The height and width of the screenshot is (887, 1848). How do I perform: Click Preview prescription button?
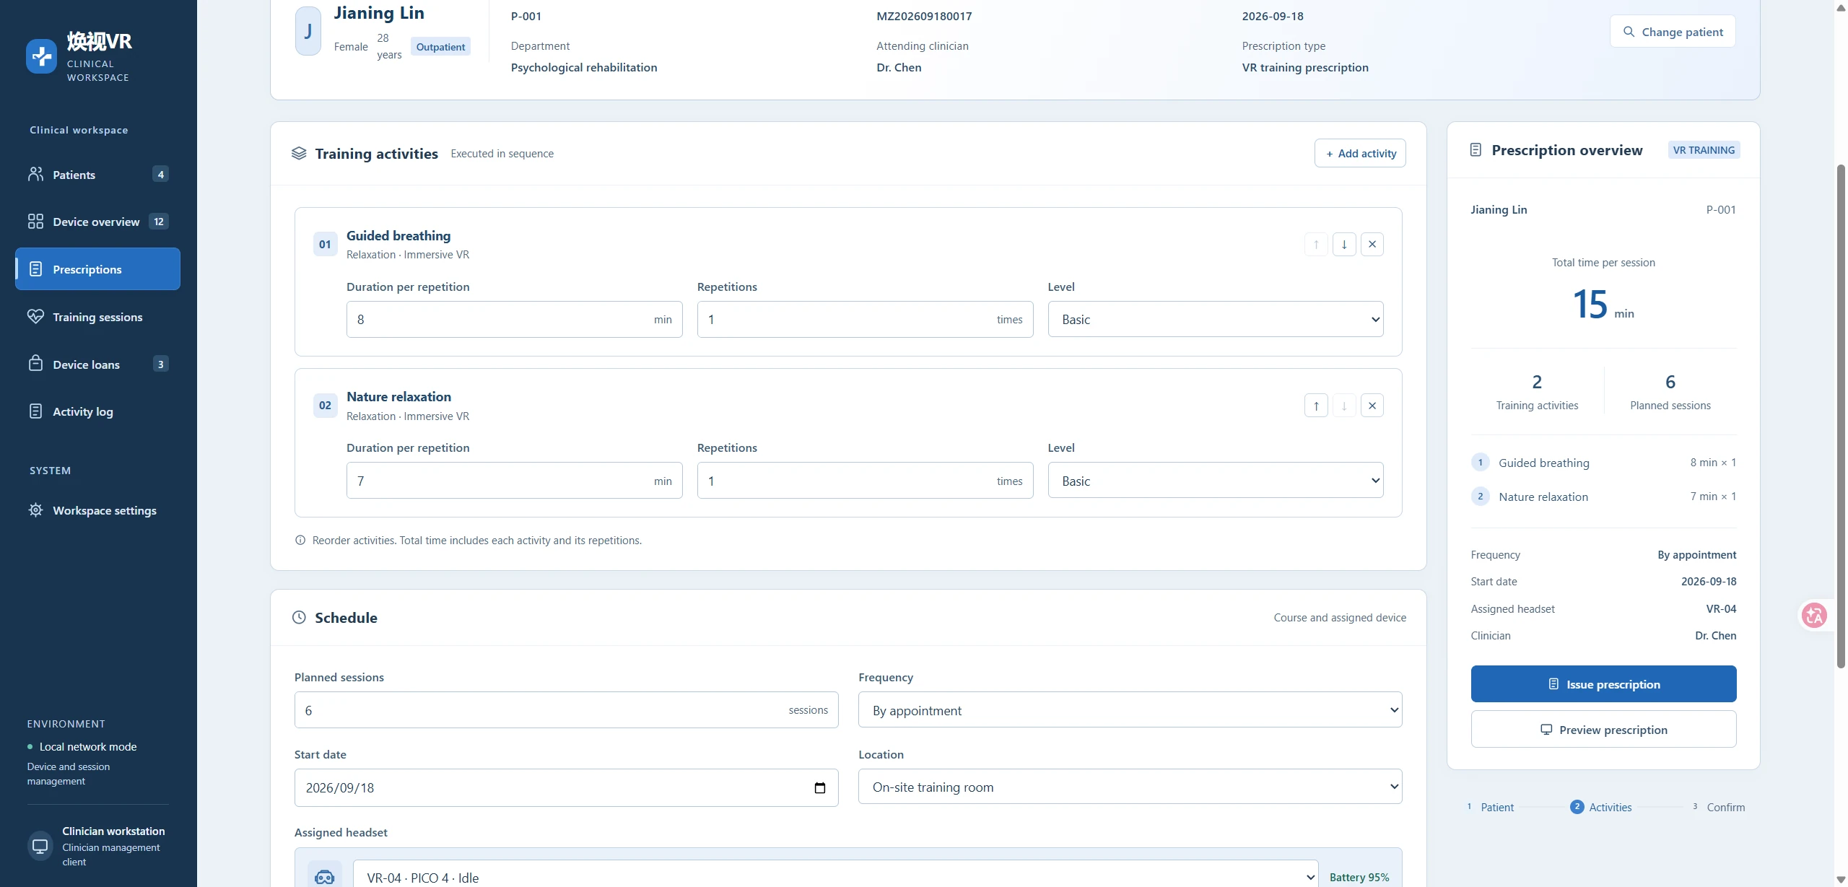(1603, 730)
